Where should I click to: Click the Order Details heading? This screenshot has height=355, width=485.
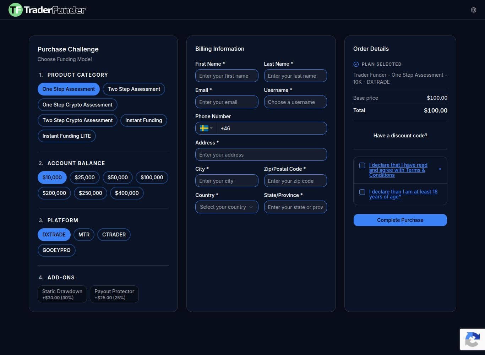point(371,49)
